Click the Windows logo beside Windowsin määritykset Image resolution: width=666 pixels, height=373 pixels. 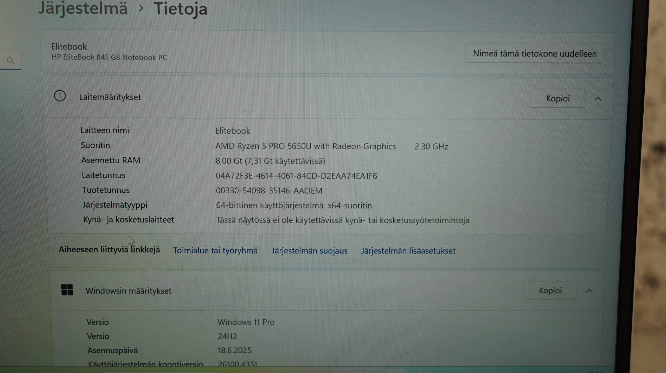coord(67,290)
